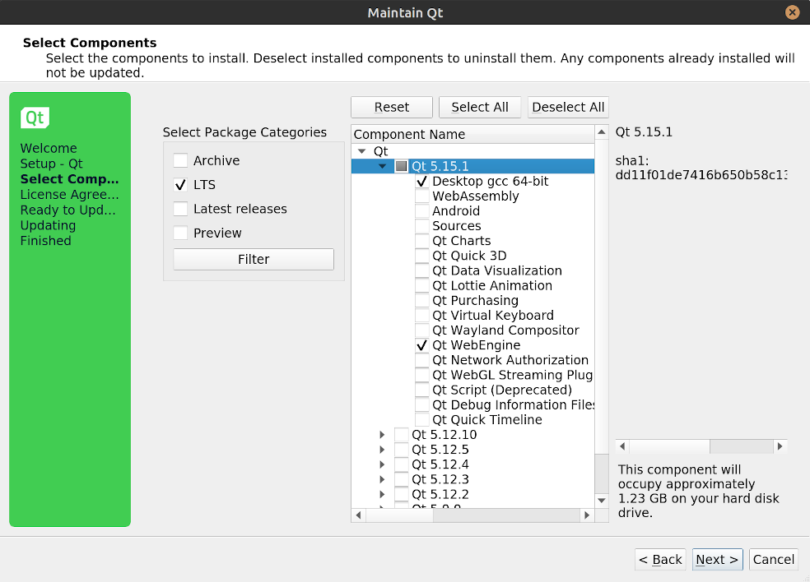Click the Welcome step in the sidebar
This screenshot has width=810, height=582.
[49, 149]
